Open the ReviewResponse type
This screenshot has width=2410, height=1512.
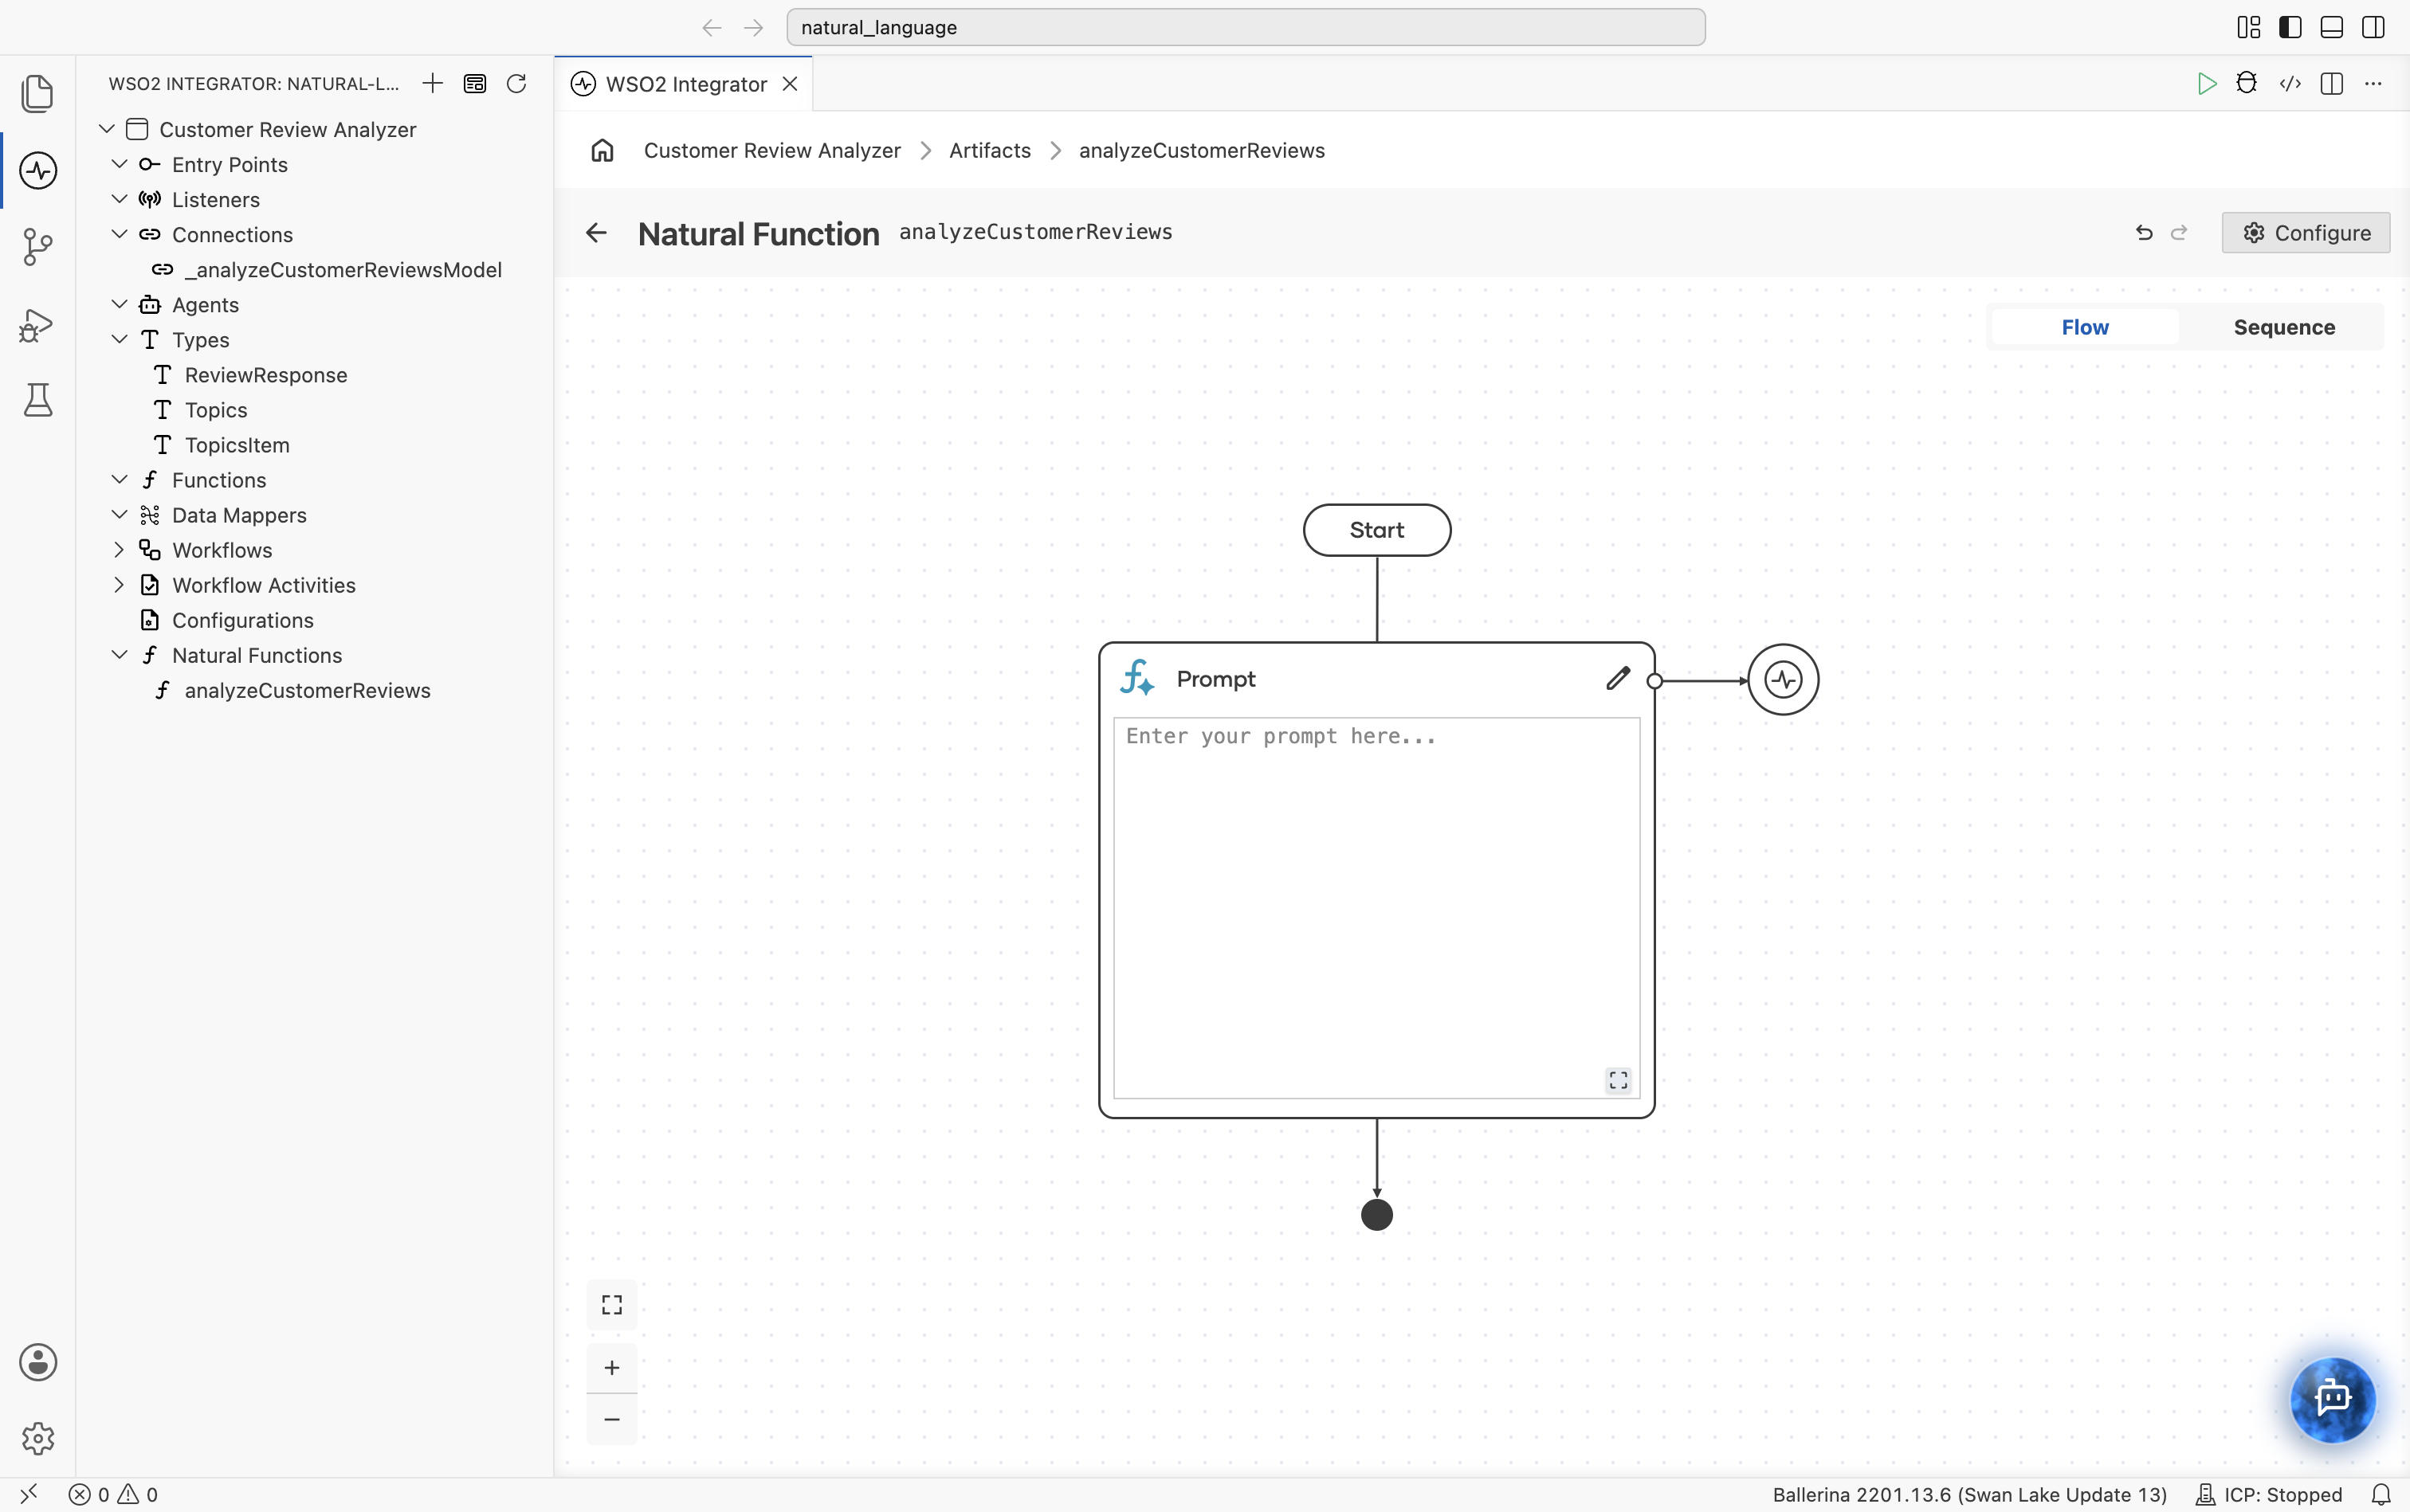[x=265, y=375]
